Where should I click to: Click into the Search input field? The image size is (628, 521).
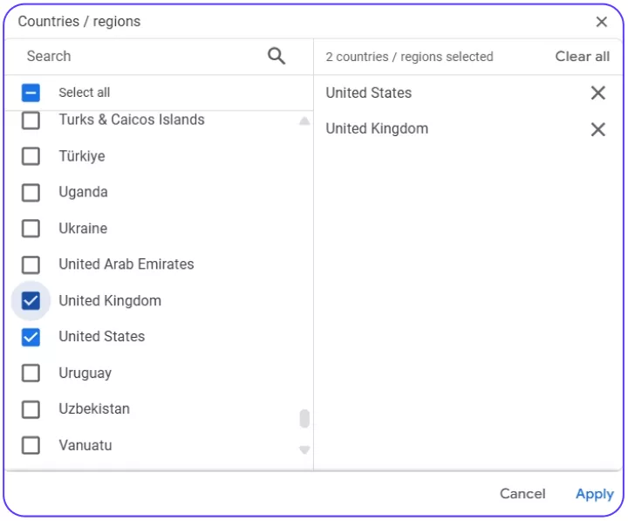point(144,56)
